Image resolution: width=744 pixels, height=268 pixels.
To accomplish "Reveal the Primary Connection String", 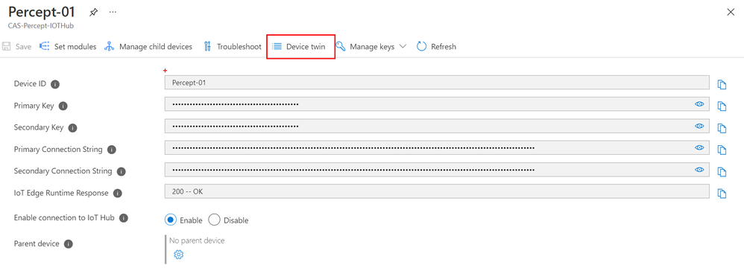I will [x=699, y=147].
